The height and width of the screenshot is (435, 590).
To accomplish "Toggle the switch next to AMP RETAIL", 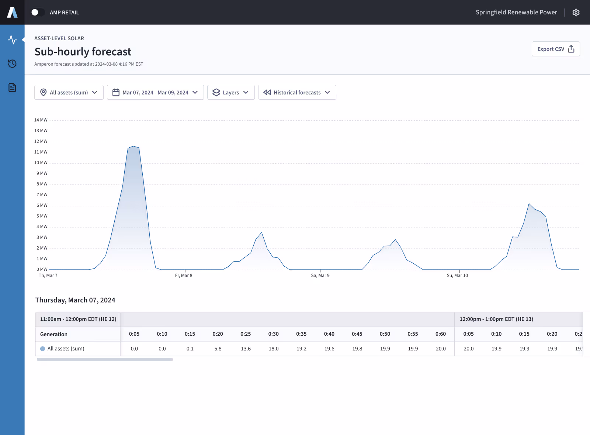I will coord(38,12).
